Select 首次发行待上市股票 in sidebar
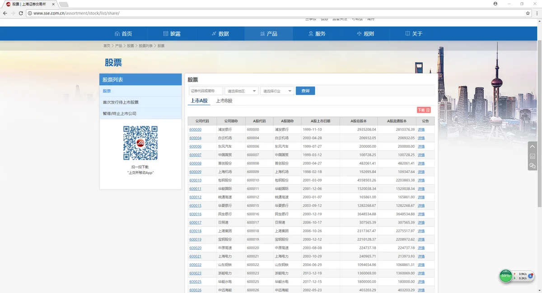Screen dimensions: 542x293 pos(140,102)
